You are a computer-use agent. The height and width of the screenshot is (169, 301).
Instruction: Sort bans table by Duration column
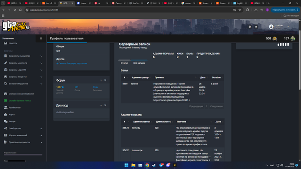216,77
